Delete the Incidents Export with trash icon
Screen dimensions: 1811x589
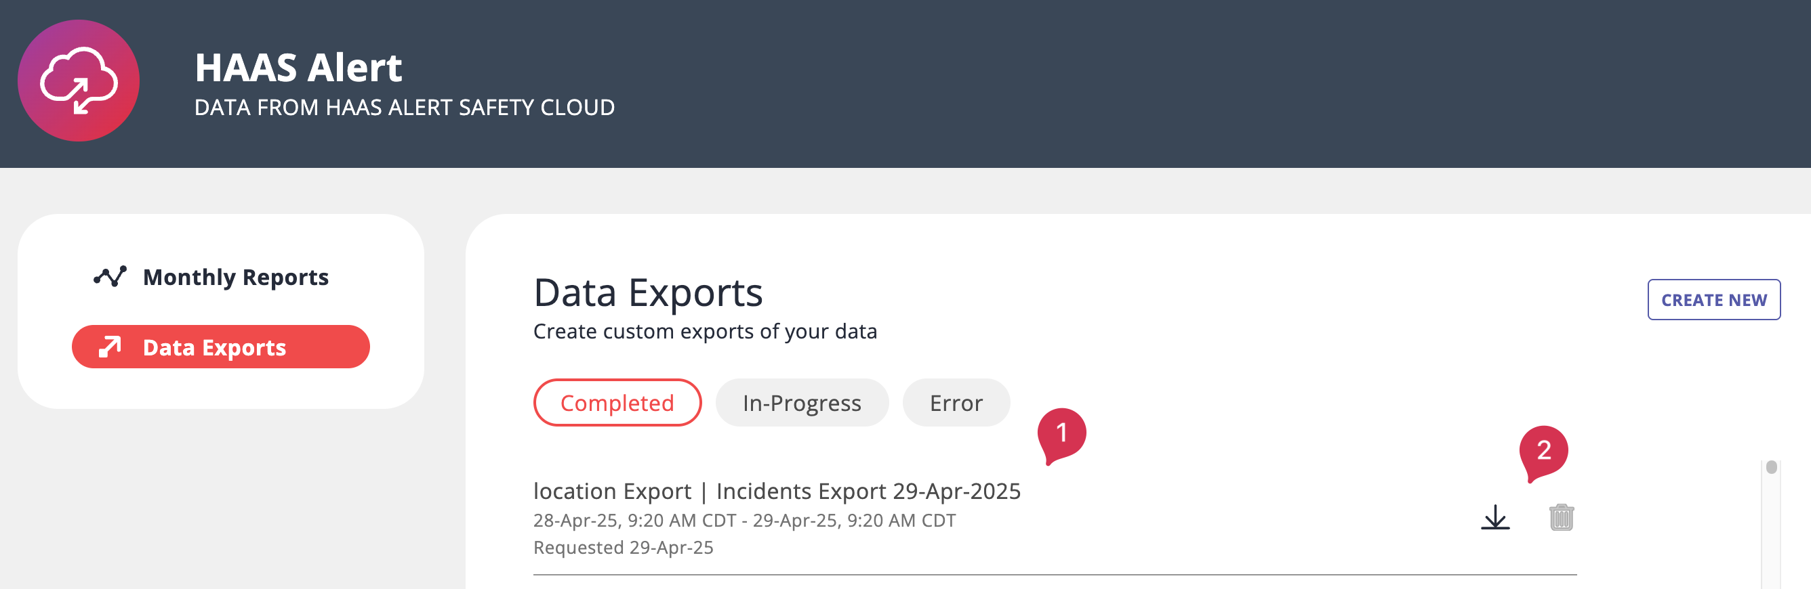pos(1561,517)
